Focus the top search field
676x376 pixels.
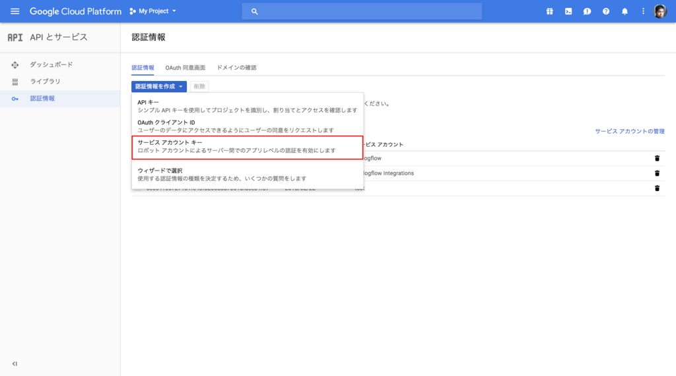pyautogui.click(x=362, y=12)
